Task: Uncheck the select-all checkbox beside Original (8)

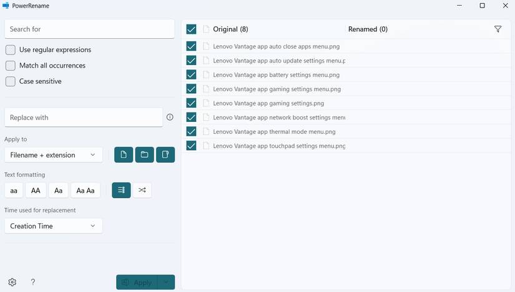Action: click(x=191, y=29)
